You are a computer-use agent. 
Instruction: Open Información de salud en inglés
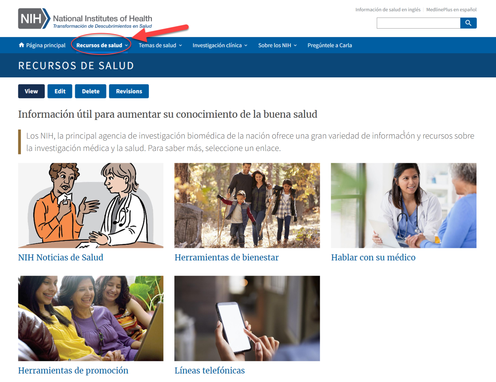tap(388, 10)
